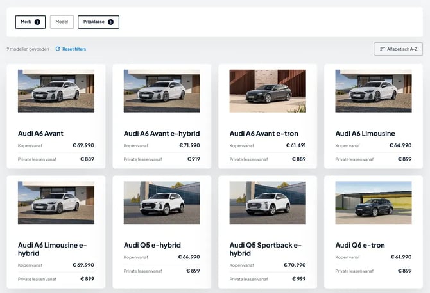430x293 pixels.
Task: Open the Audi Q5 e-hybrid photo
Action: (162, 203)
